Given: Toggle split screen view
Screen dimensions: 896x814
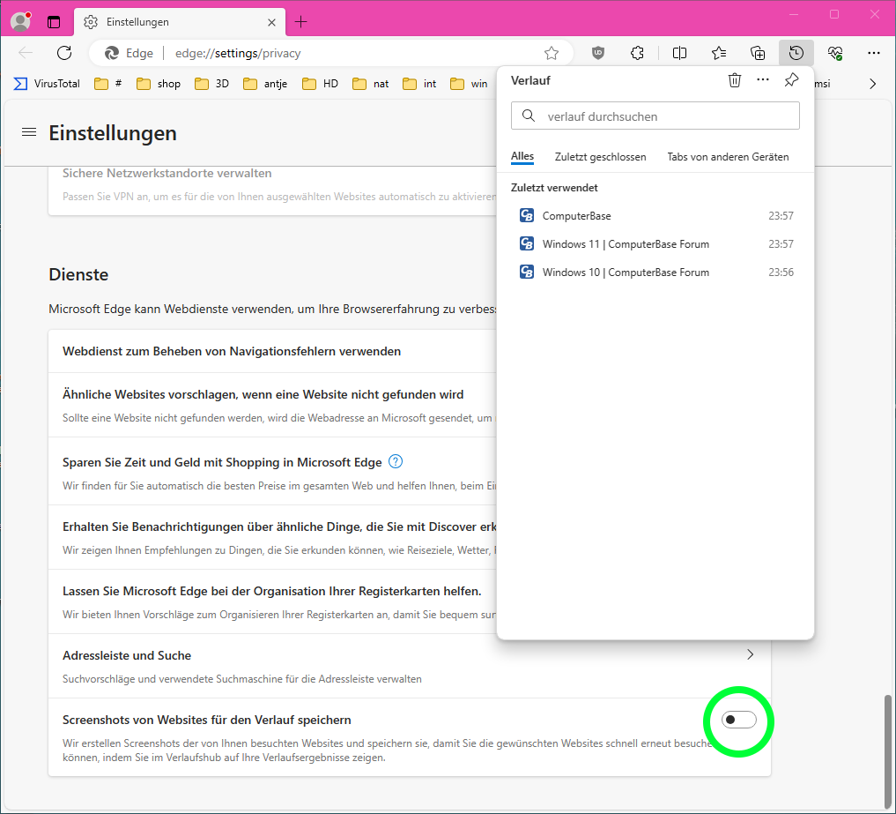Looking at the screenshot, I should (x=679, y=53).
